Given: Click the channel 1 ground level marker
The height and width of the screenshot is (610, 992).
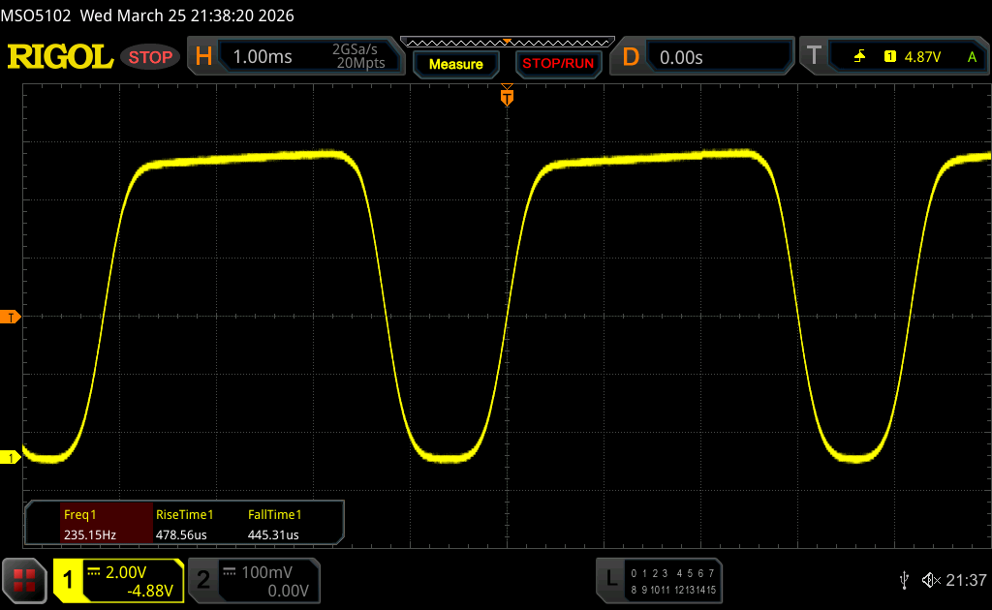Looking at the screenshot, I should [11, 457].
